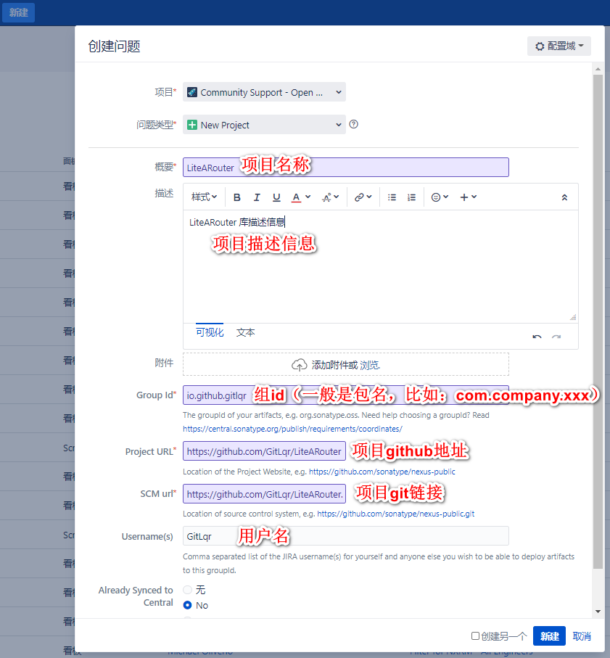Insert a bulleted list
This screenshot has width=610, height=658.
(x=392, y=197)
